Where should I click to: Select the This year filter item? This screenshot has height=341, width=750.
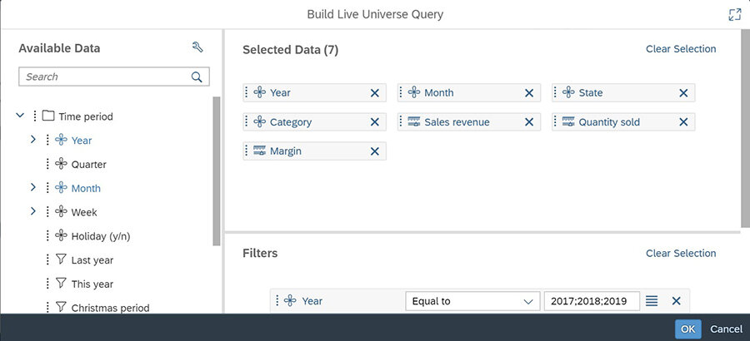92,284
